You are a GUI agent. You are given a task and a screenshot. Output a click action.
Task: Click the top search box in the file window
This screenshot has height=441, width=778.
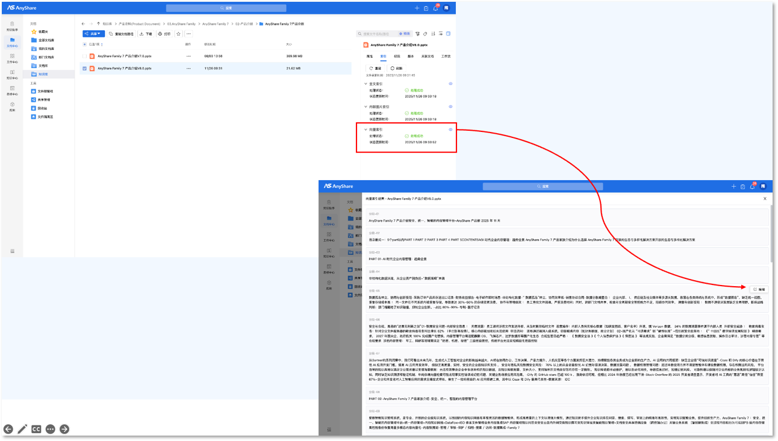[217, 8]
